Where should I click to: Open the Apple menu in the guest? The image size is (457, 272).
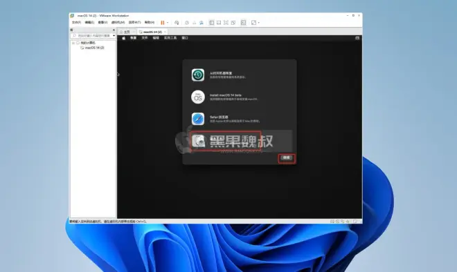coord(123,38)
